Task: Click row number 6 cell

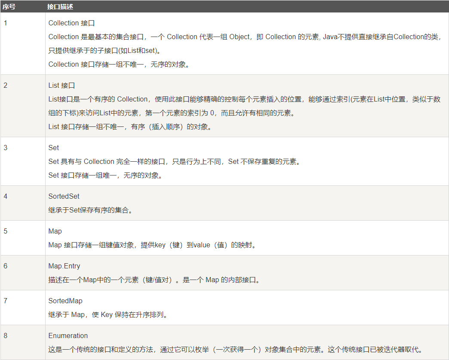Action: (x=23, y=273)
